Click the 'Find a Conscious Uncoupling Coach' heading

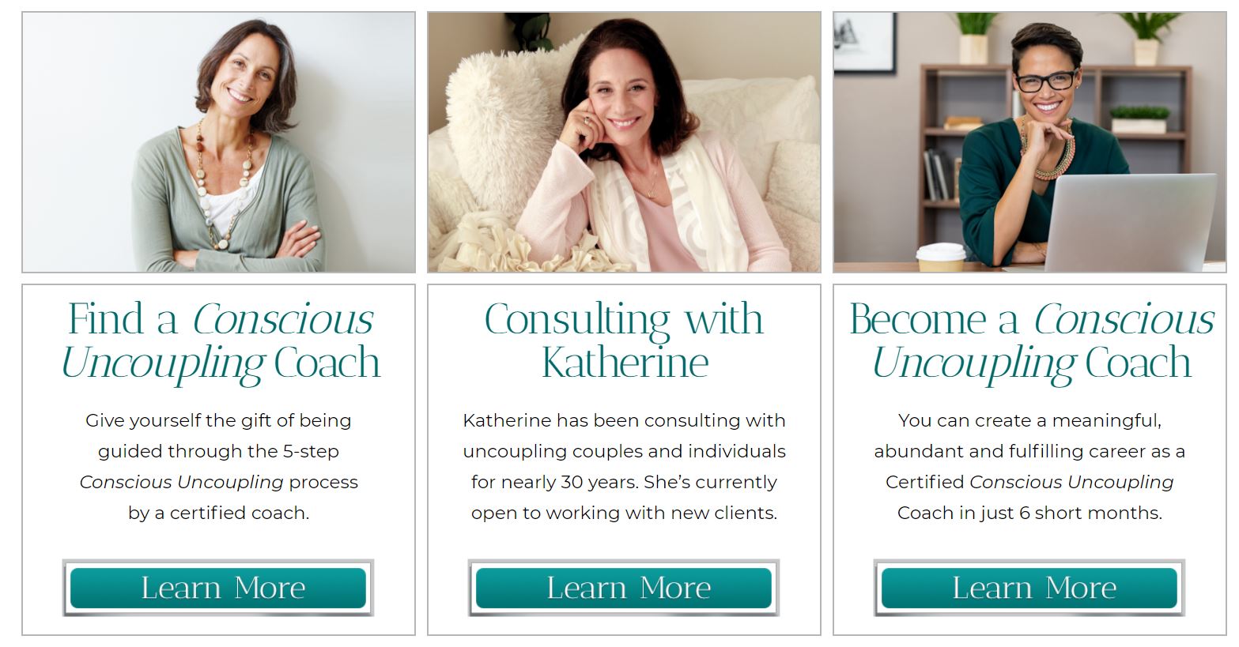click(220, 341)
